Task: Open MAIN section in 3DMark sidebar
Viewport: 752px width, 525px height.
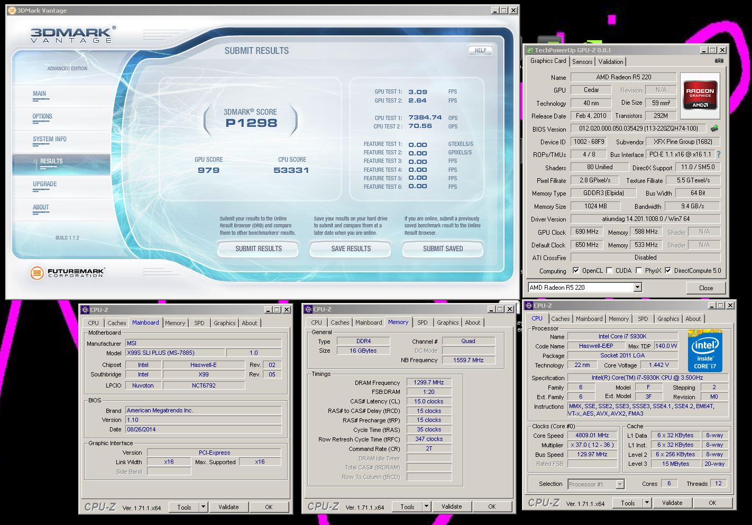Action: point(39,94)
